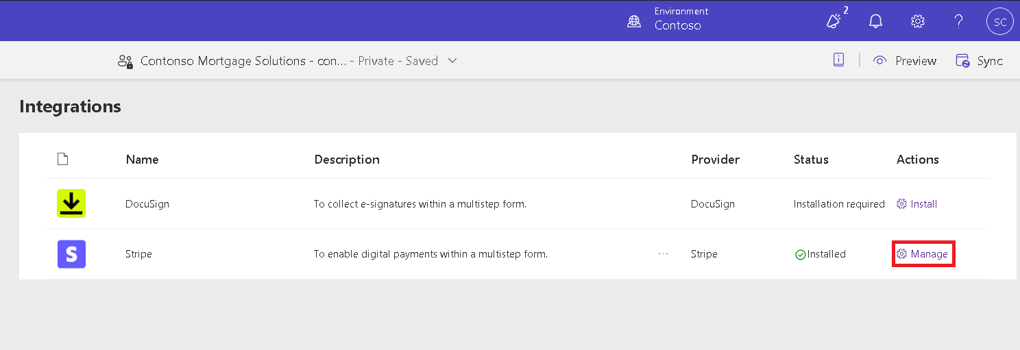Screen dimensions: 1020x350
Task: Click the Environment globe icon
Action: (634, 21)
